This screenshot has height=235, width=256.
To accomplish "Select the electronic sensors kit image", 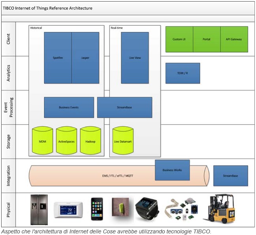I will (x=182, y=209).
